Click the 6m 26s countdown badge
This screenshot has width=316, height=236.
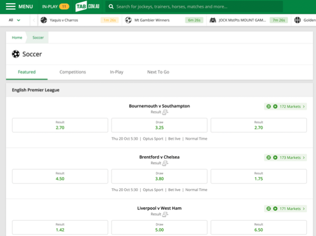click(x=194, y=20)
